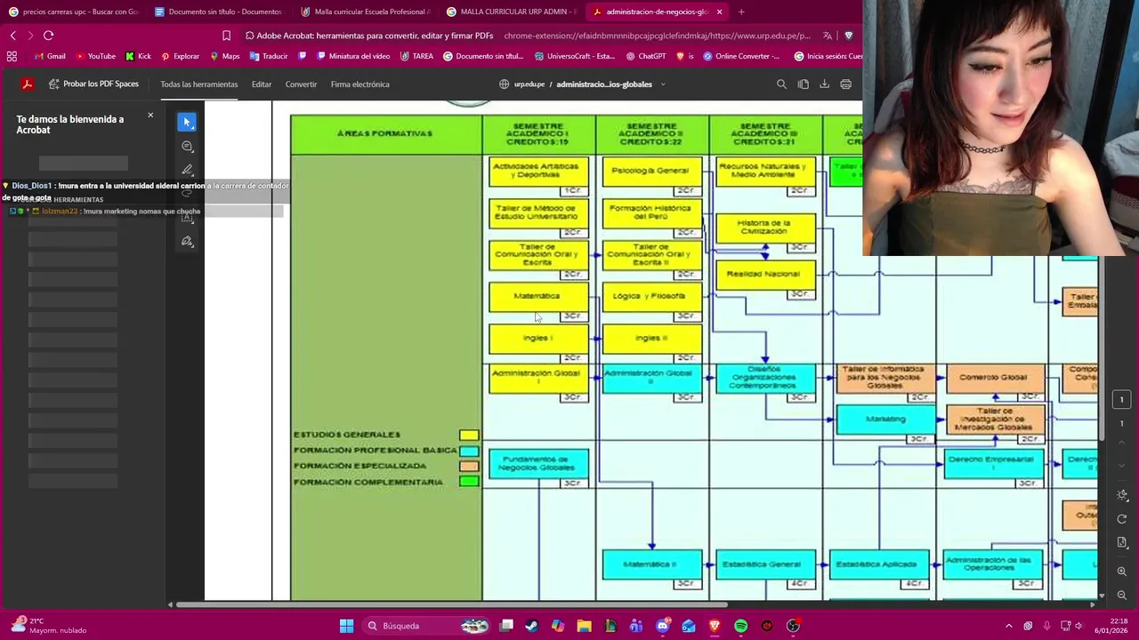Go back in browser history
Screen dimensions: 1139x640
[x=12, y=36]
